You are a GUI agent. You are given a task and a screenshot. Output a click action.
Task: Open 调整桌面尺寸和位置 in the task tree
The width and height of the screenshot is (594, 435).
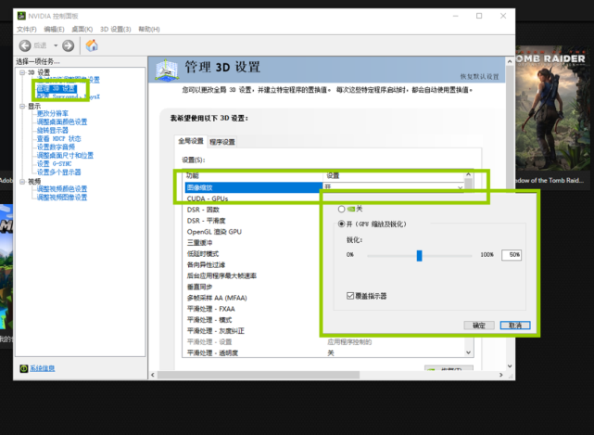tap(65, 155)
